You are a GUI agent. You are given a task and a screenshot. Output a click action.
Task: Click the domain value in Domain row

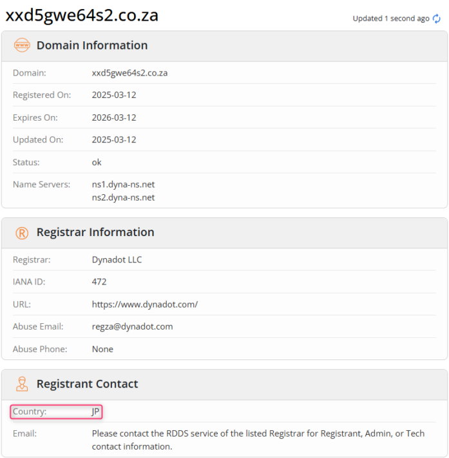(129, 74)
